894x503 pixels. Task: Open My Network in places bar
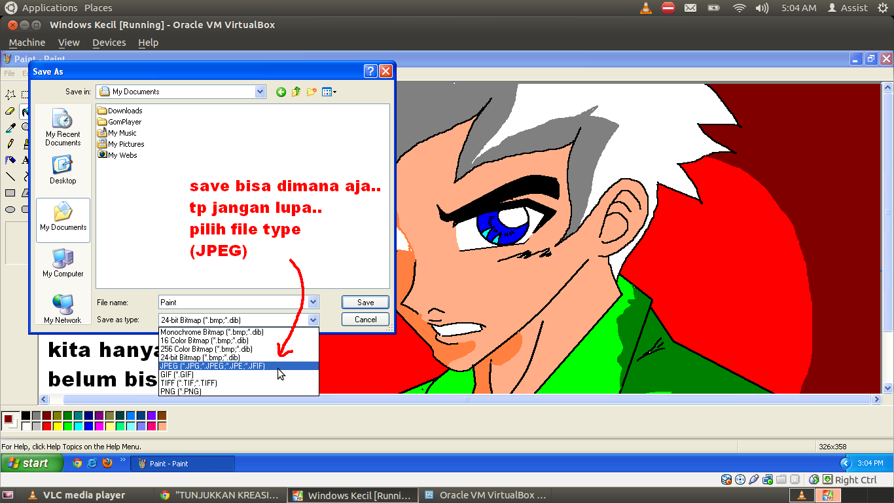[x=63, y=309]
